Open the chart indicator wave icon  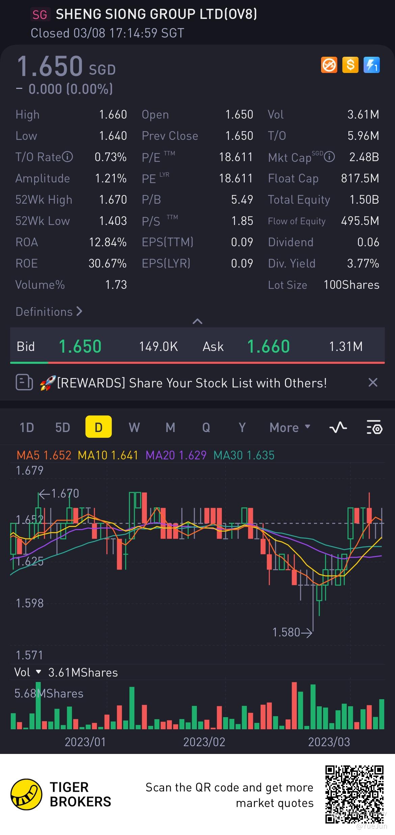coord(338,427)
